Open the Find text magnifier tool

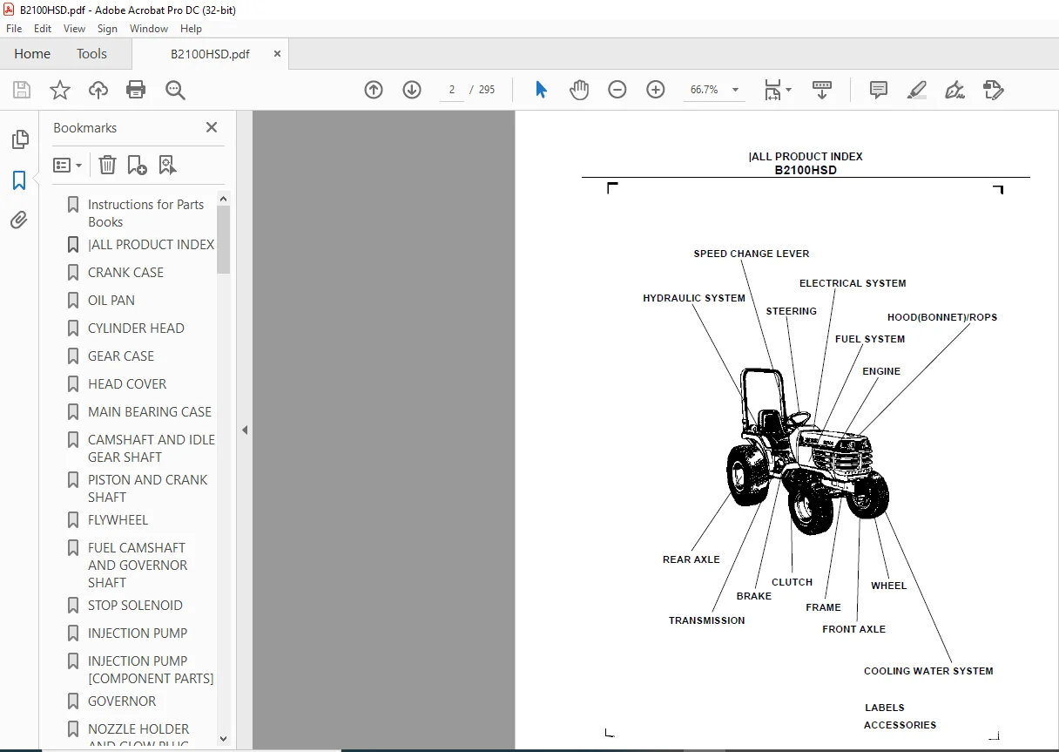175,90
